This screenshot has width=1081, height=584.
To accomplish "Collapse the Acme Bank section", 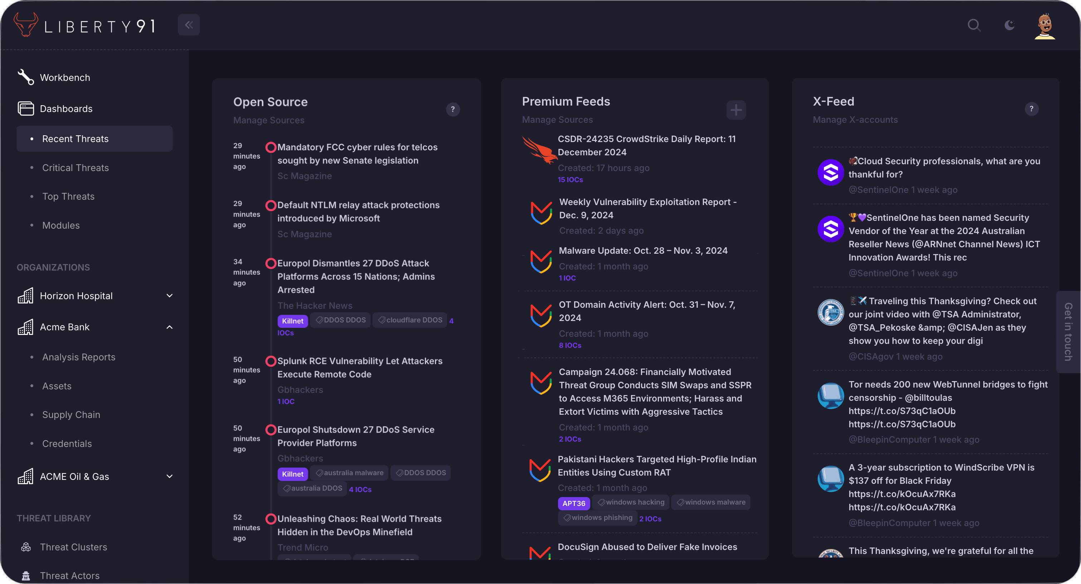I will [170, 327].
